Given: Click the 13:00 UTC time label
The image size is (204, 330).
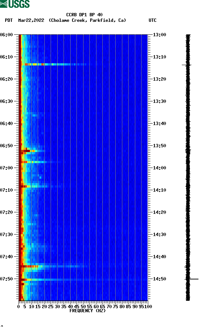Looking at the screenshot, I should pos(159,35).
